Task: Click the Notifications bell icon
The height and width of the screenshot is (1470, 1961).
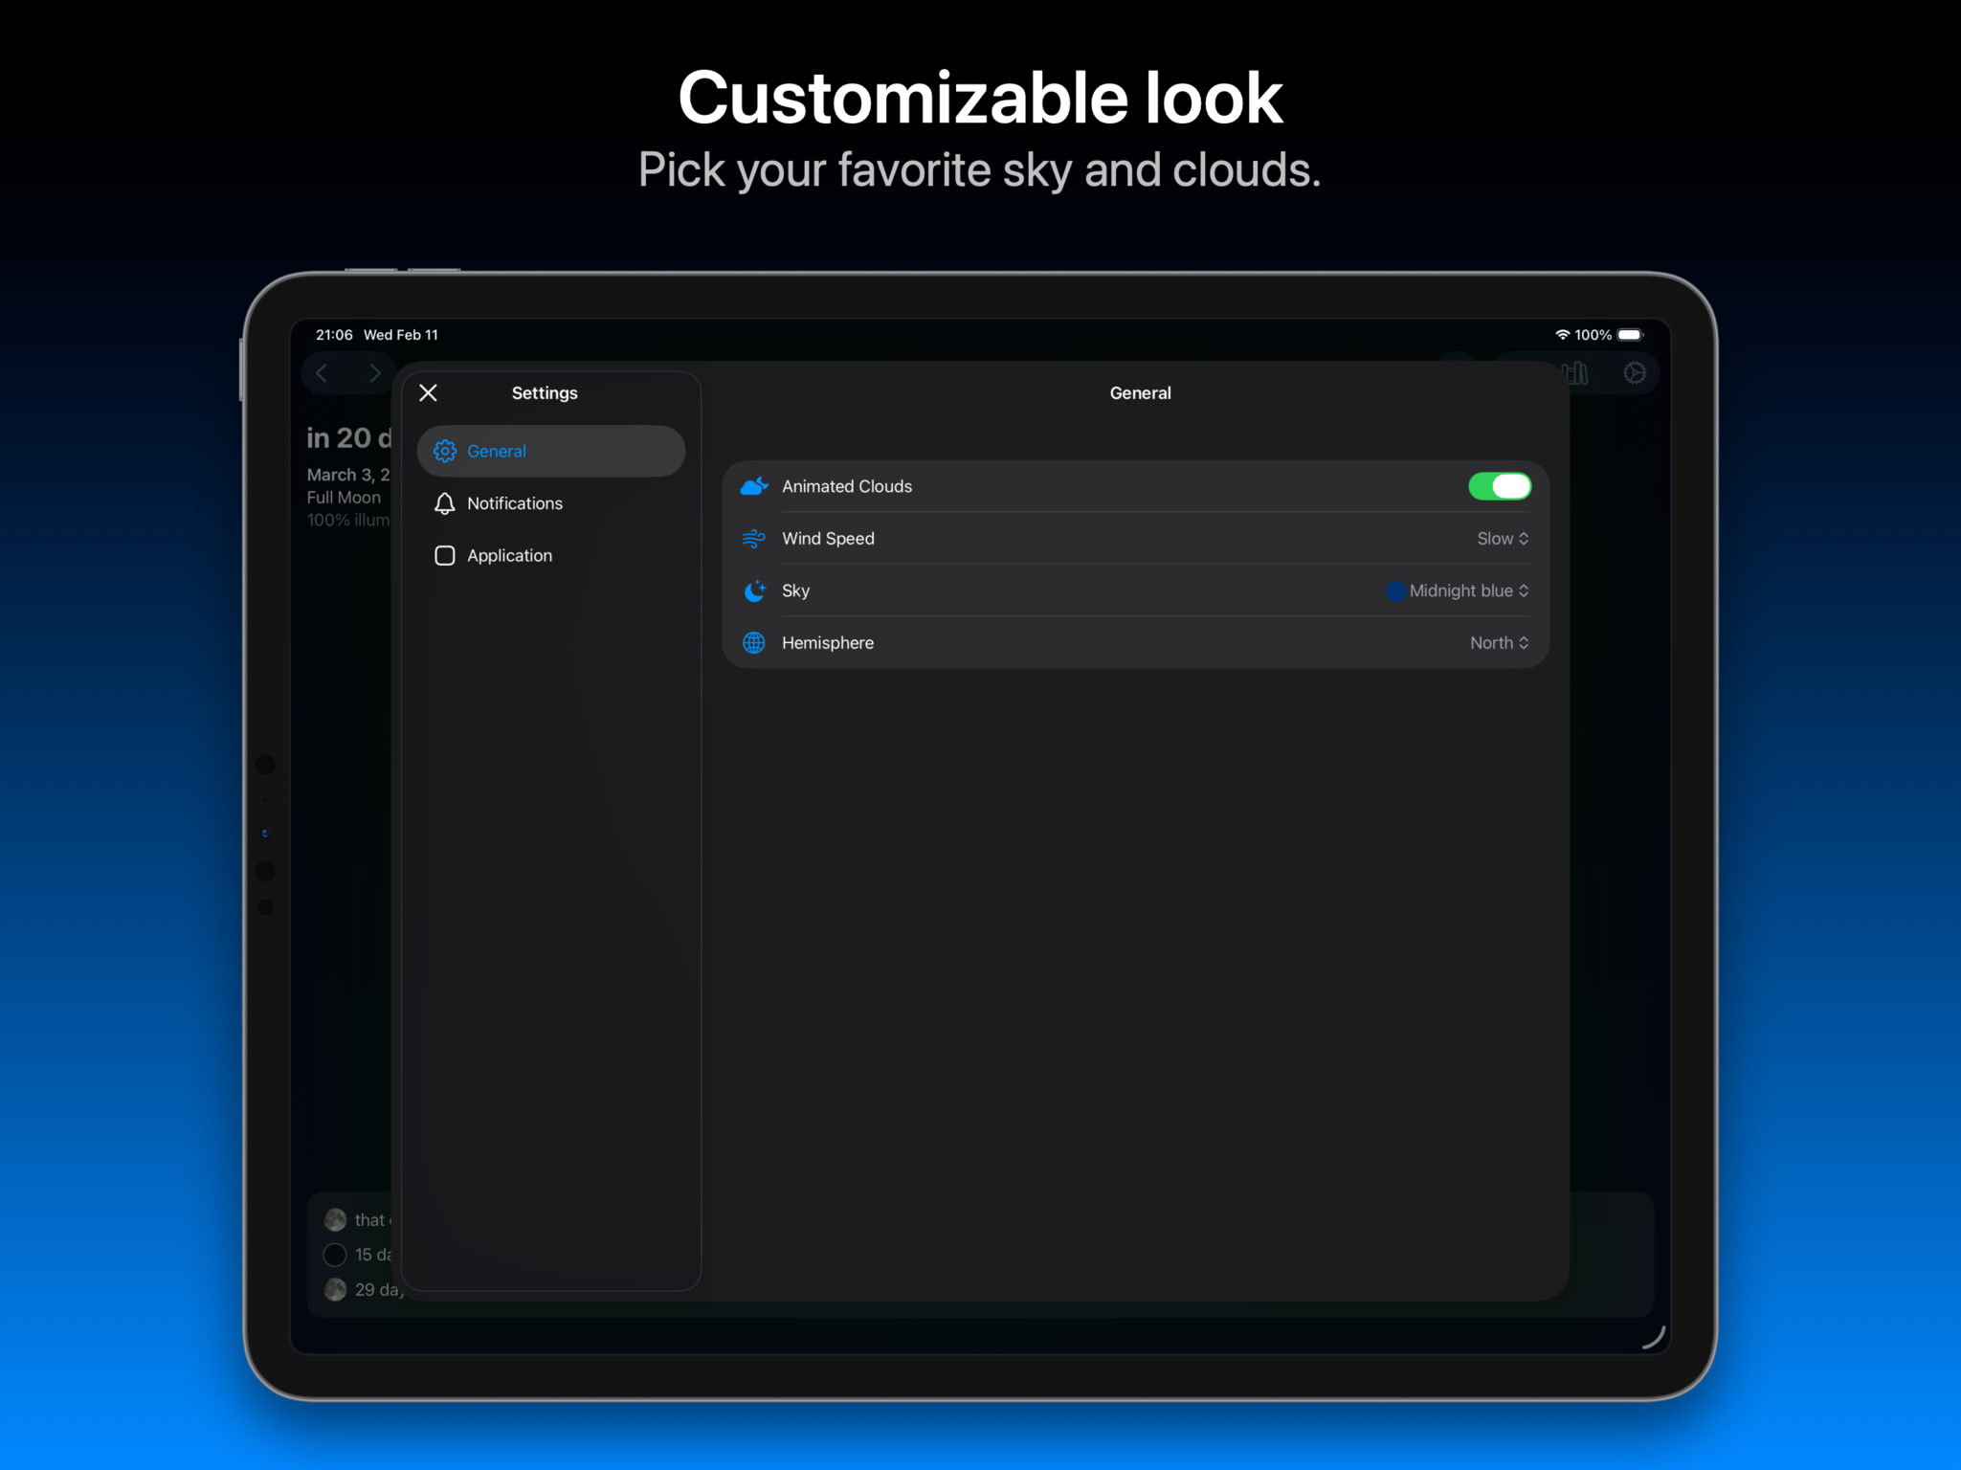Action: (444, 503)
